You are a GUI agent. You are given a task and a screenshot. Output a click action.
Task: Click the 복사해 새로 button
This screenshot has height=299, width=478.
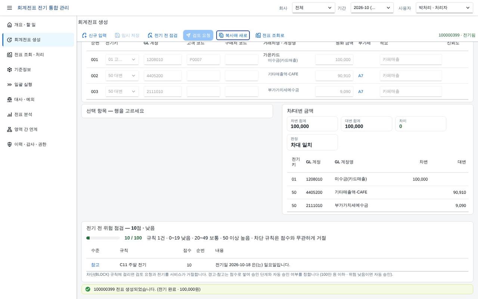click(233, 36)
